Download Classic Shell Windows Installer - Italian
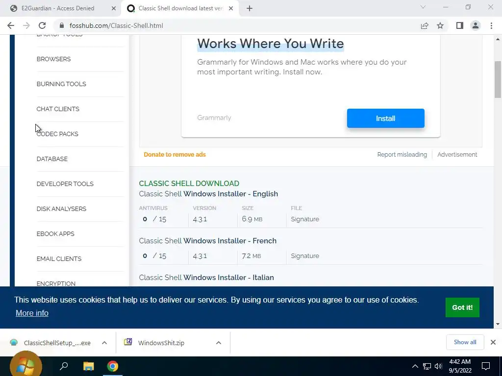This screenshot has width=502, height=376. coord(206,278)
